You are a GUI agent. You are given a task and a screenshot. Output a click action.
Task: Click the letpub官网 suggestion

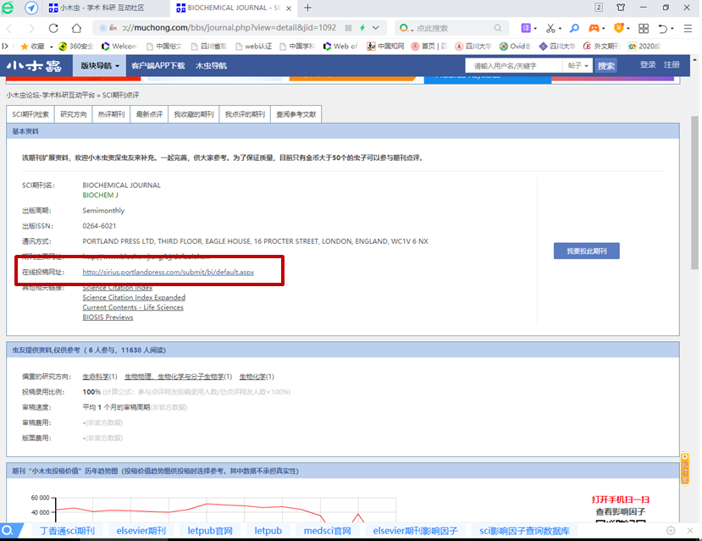tap(210, 531)
